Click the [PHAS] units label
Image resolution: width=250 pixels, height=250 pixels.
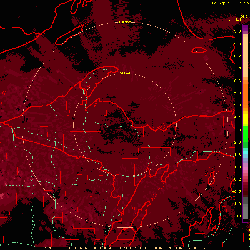[x=235, y=19]
